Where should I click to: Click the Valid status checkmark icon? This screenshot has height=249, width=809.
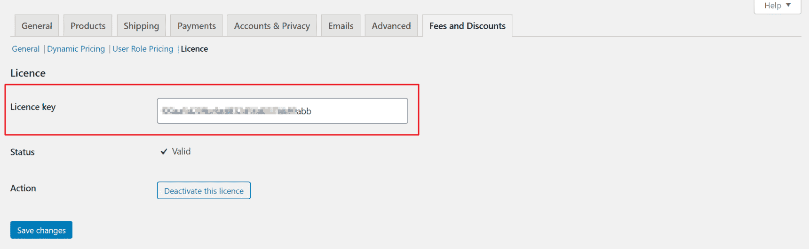click(164, 151)
